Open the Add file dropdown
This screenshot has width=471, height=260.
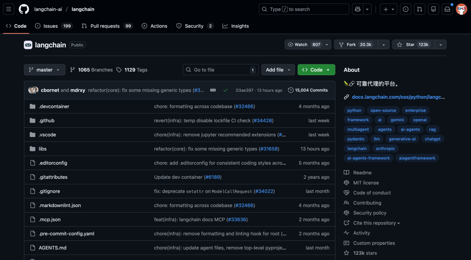tap(278, 70)
